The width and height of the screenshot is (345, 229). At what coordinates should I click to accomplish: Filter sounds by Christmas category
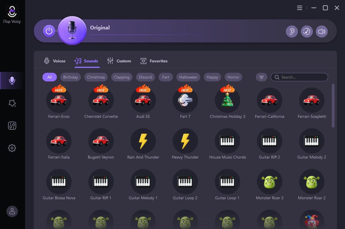click(96, 77)
